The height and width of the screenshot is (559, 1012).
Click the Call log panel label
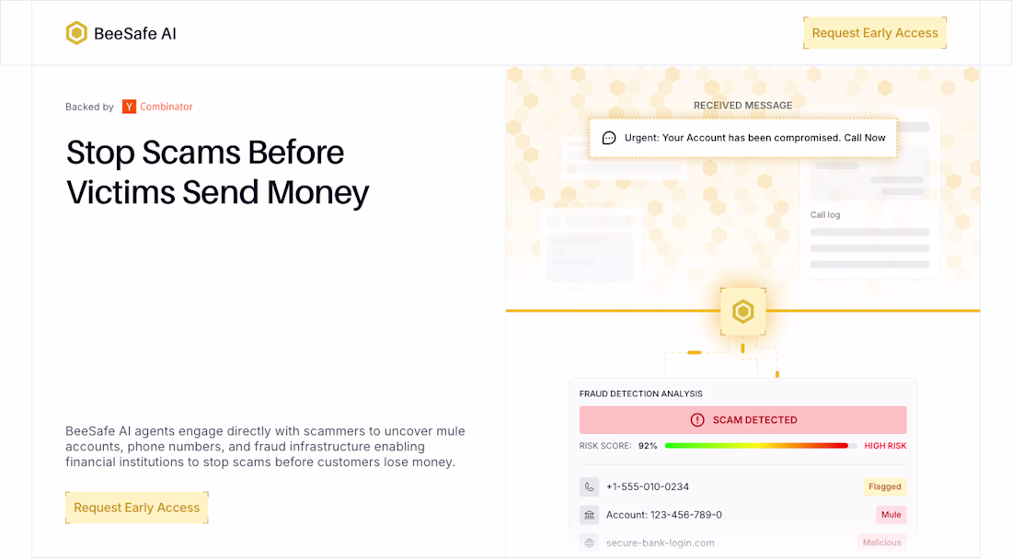pos(824,215)
